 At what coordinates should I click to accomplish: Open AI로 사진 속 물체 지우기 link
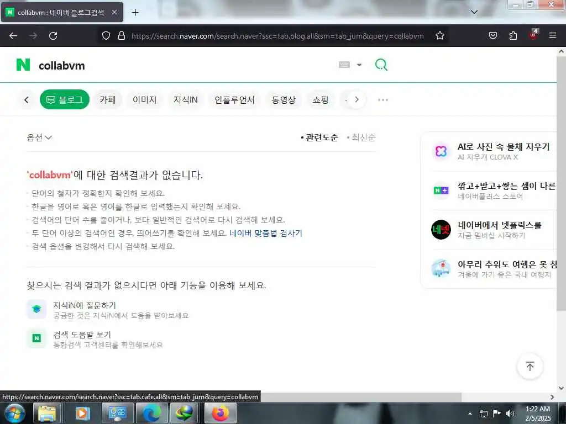[x=504, y=147]
